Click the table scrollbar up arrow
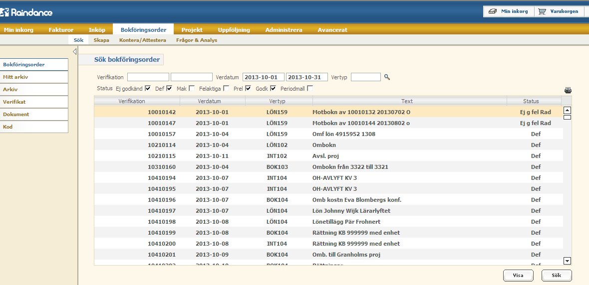Image resolution: width=589 pixels, height=285 pixels. pyautogui.click(x=568, y=110)
